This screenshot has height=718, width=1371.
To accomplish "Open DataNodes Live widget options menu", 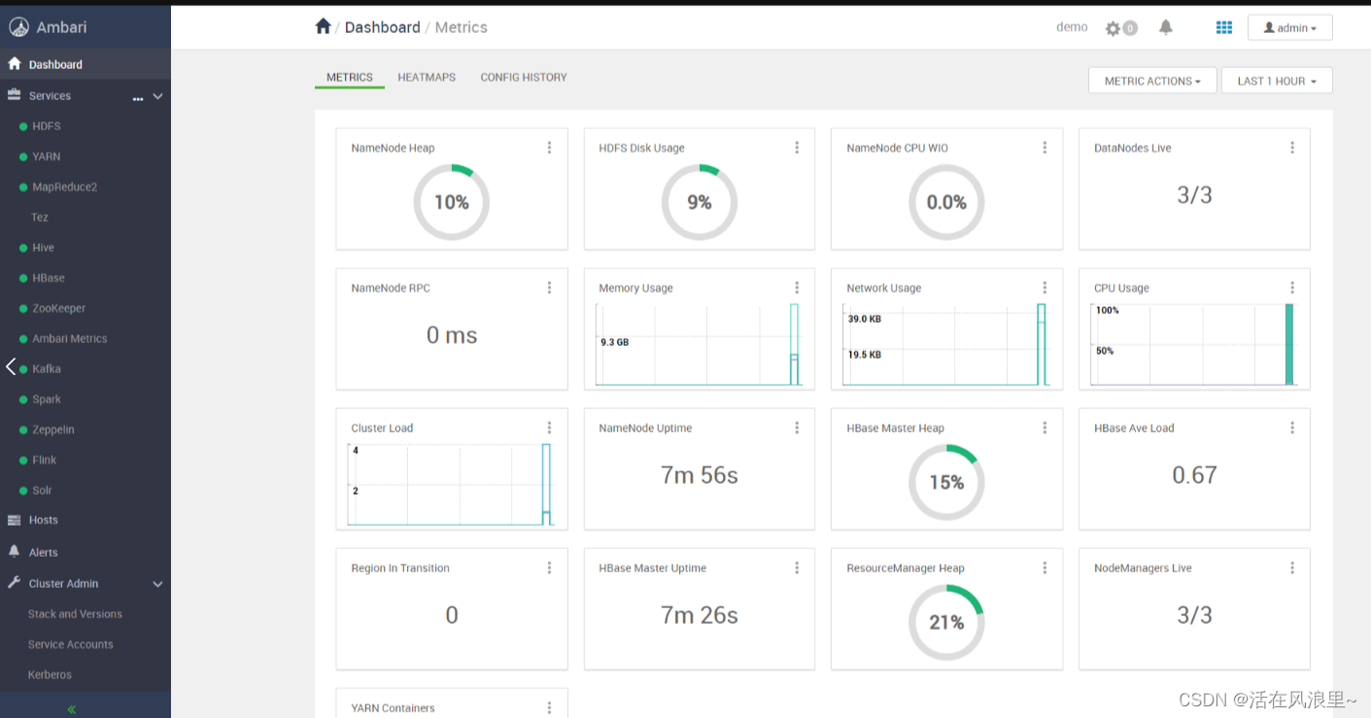I will [x=1292, y=148].
